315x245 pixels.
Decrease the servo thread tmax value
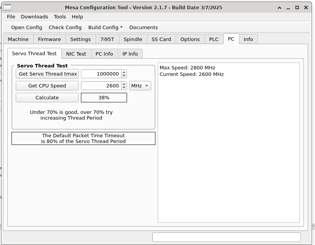click(124, 76)
